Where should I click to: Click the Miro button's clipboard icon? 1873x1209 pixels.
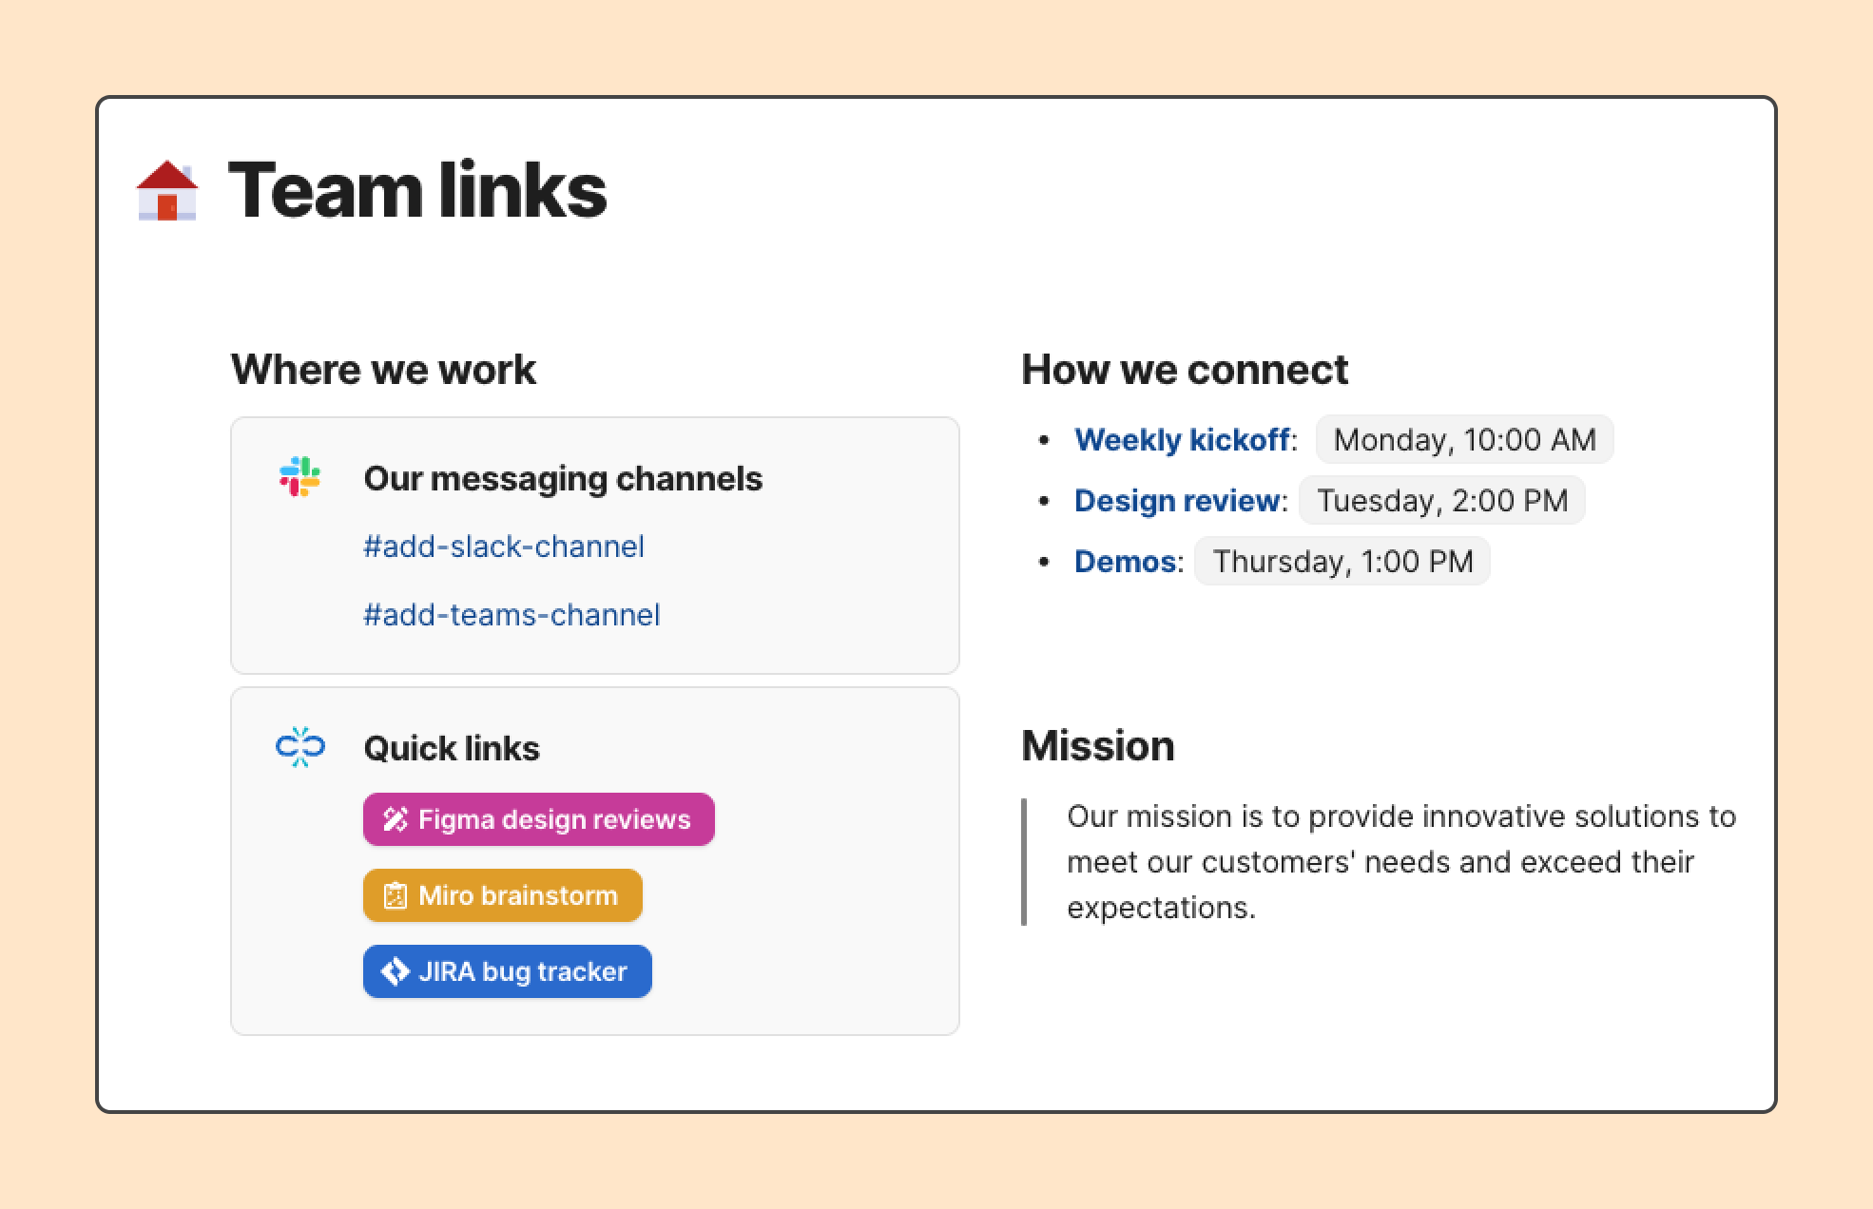(x=395, y=895)
